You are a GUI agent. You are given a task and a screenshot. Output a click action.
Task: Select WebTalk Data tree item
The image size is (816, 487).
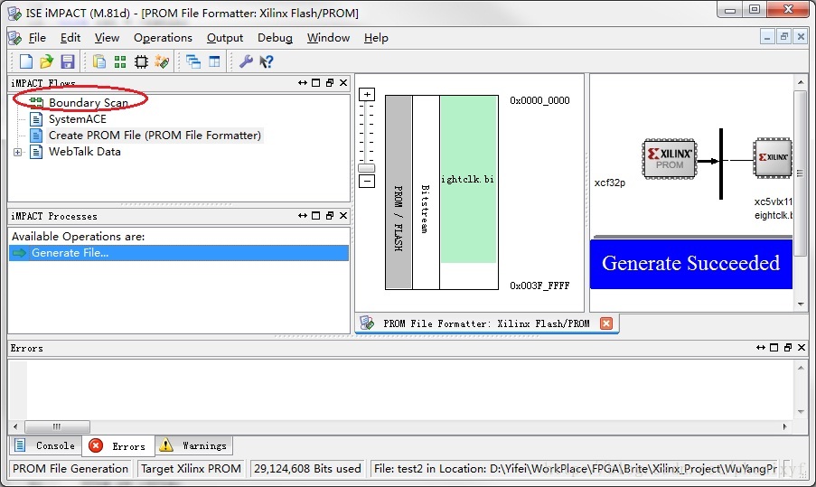[84, 152]
